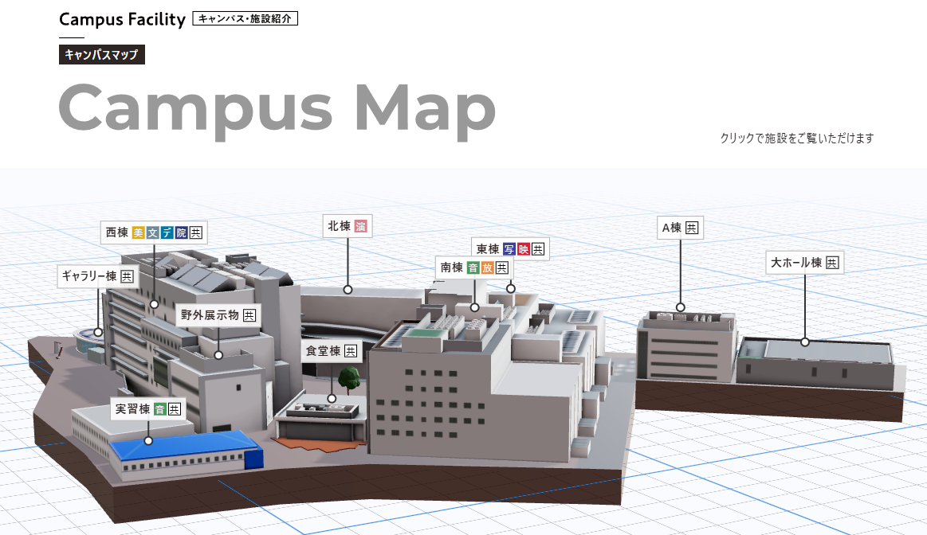
Task: Click the red 映 badge on 東棟
Action: coord(524,249)
